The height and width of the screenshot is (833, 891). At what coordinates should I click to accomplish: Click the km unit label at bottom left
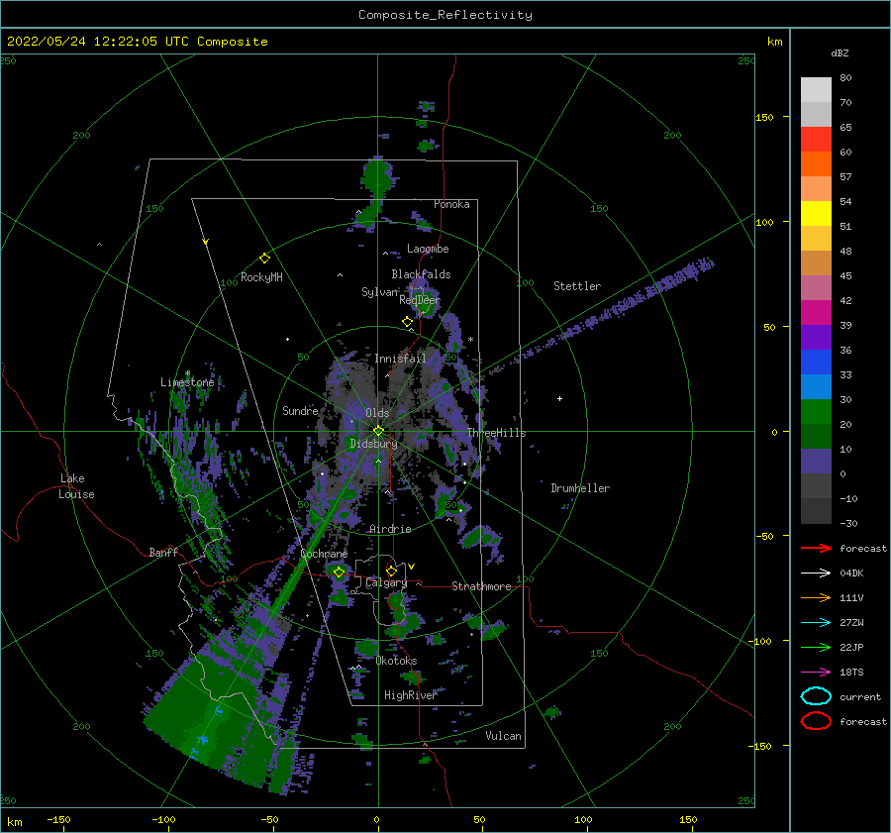pos(14,822)
